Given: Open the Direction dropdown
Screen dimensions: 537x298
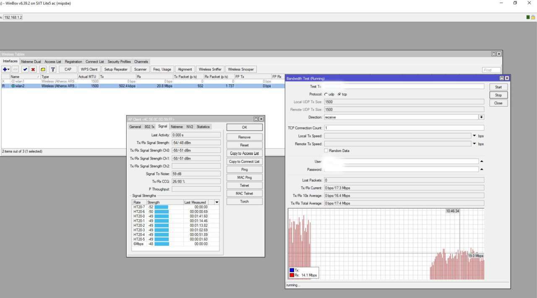Looking at the screenshot, I should [481, 117].
